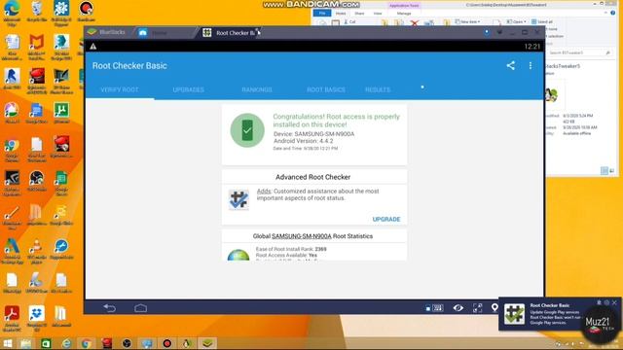
Task: Click the eye icon in BlueStacks bar
Action: pyautogui.click(x=458, y=308)
